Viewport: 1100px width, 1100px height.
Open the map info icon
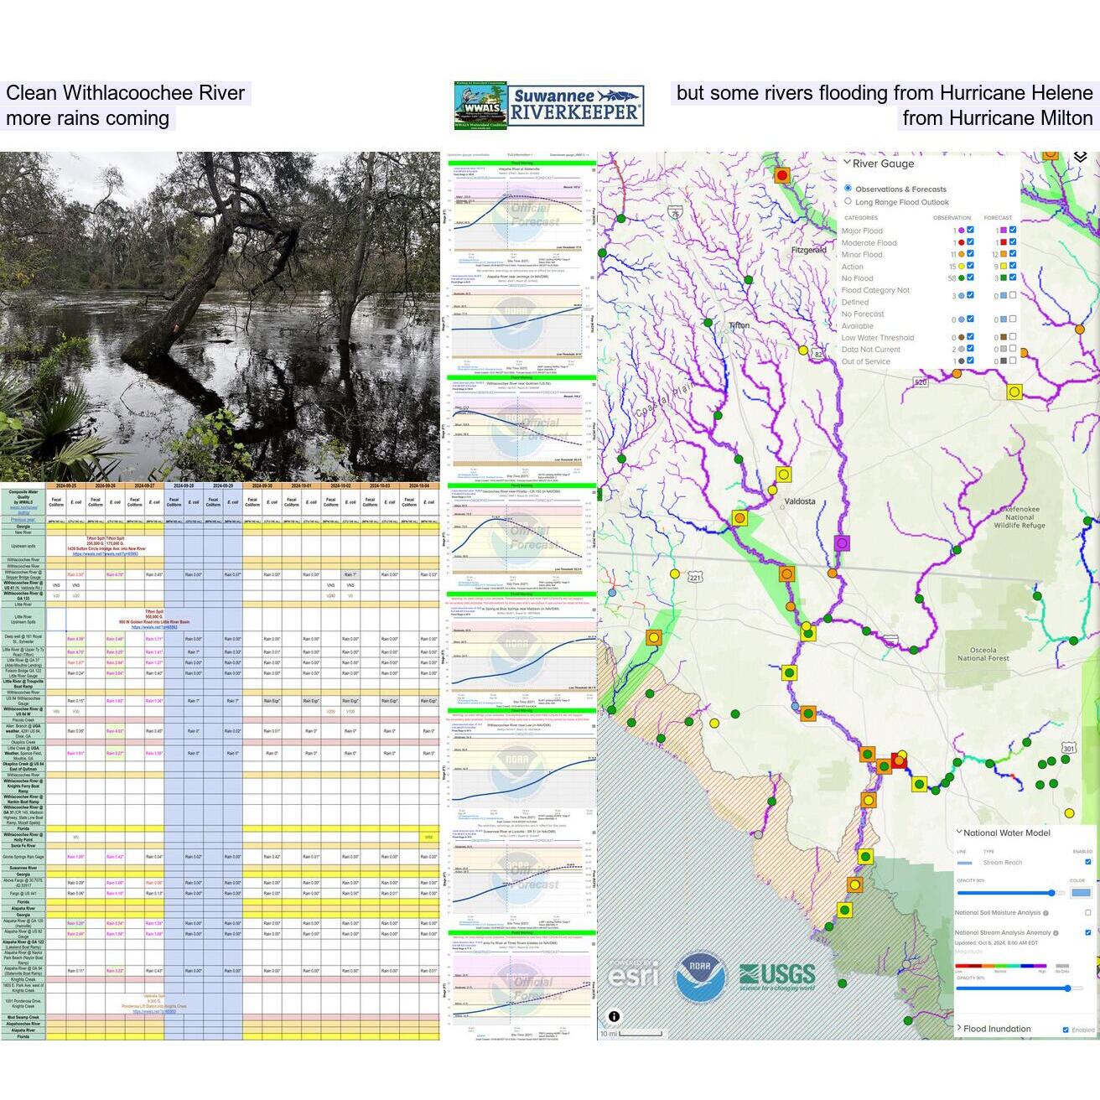[x=614, y=1016]
